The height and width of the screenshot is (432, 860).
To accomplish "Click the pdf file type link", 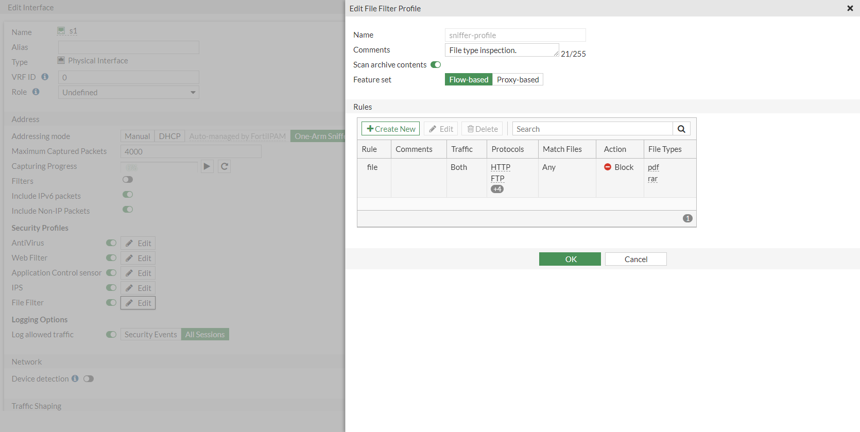I will 653,167.
